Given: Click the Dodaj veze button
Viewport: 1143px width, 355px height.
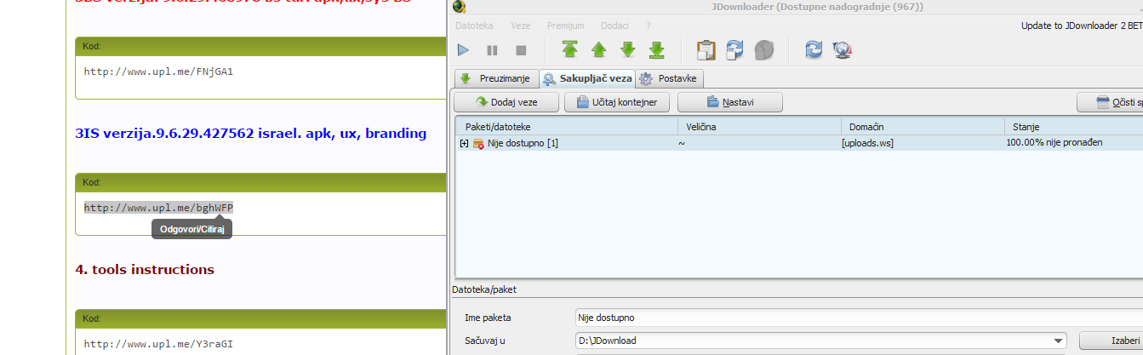Looking at the screenshot, I should pyautogui.click(x=506, y=102).
